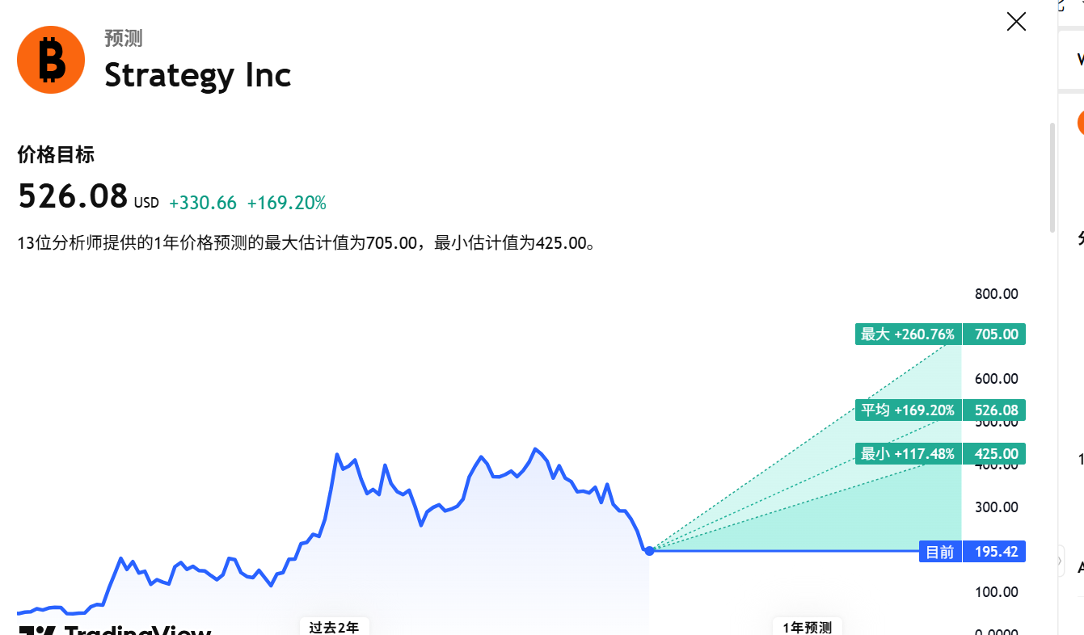Click the green 526.08 average price tag
Image resolution: width=1084 pixels, height=635 pixels.
coord(995,410)
